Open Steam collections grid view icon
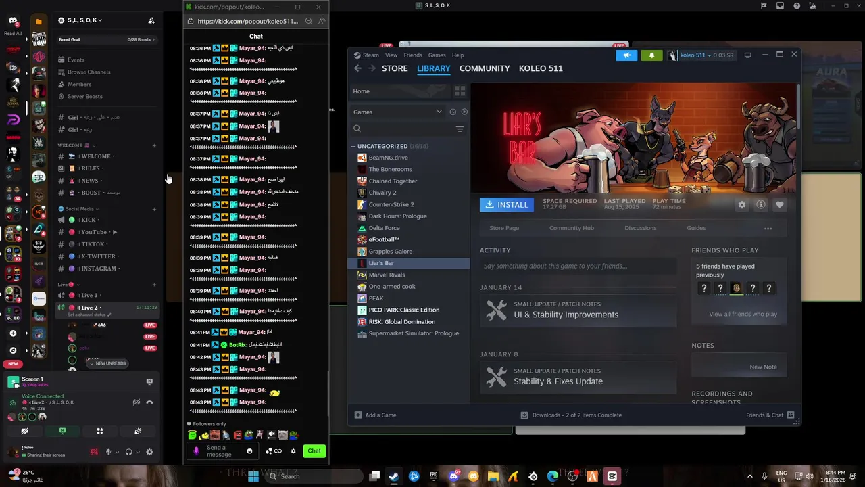The height and width of the screenshot is (487, 865). (460, 91)
